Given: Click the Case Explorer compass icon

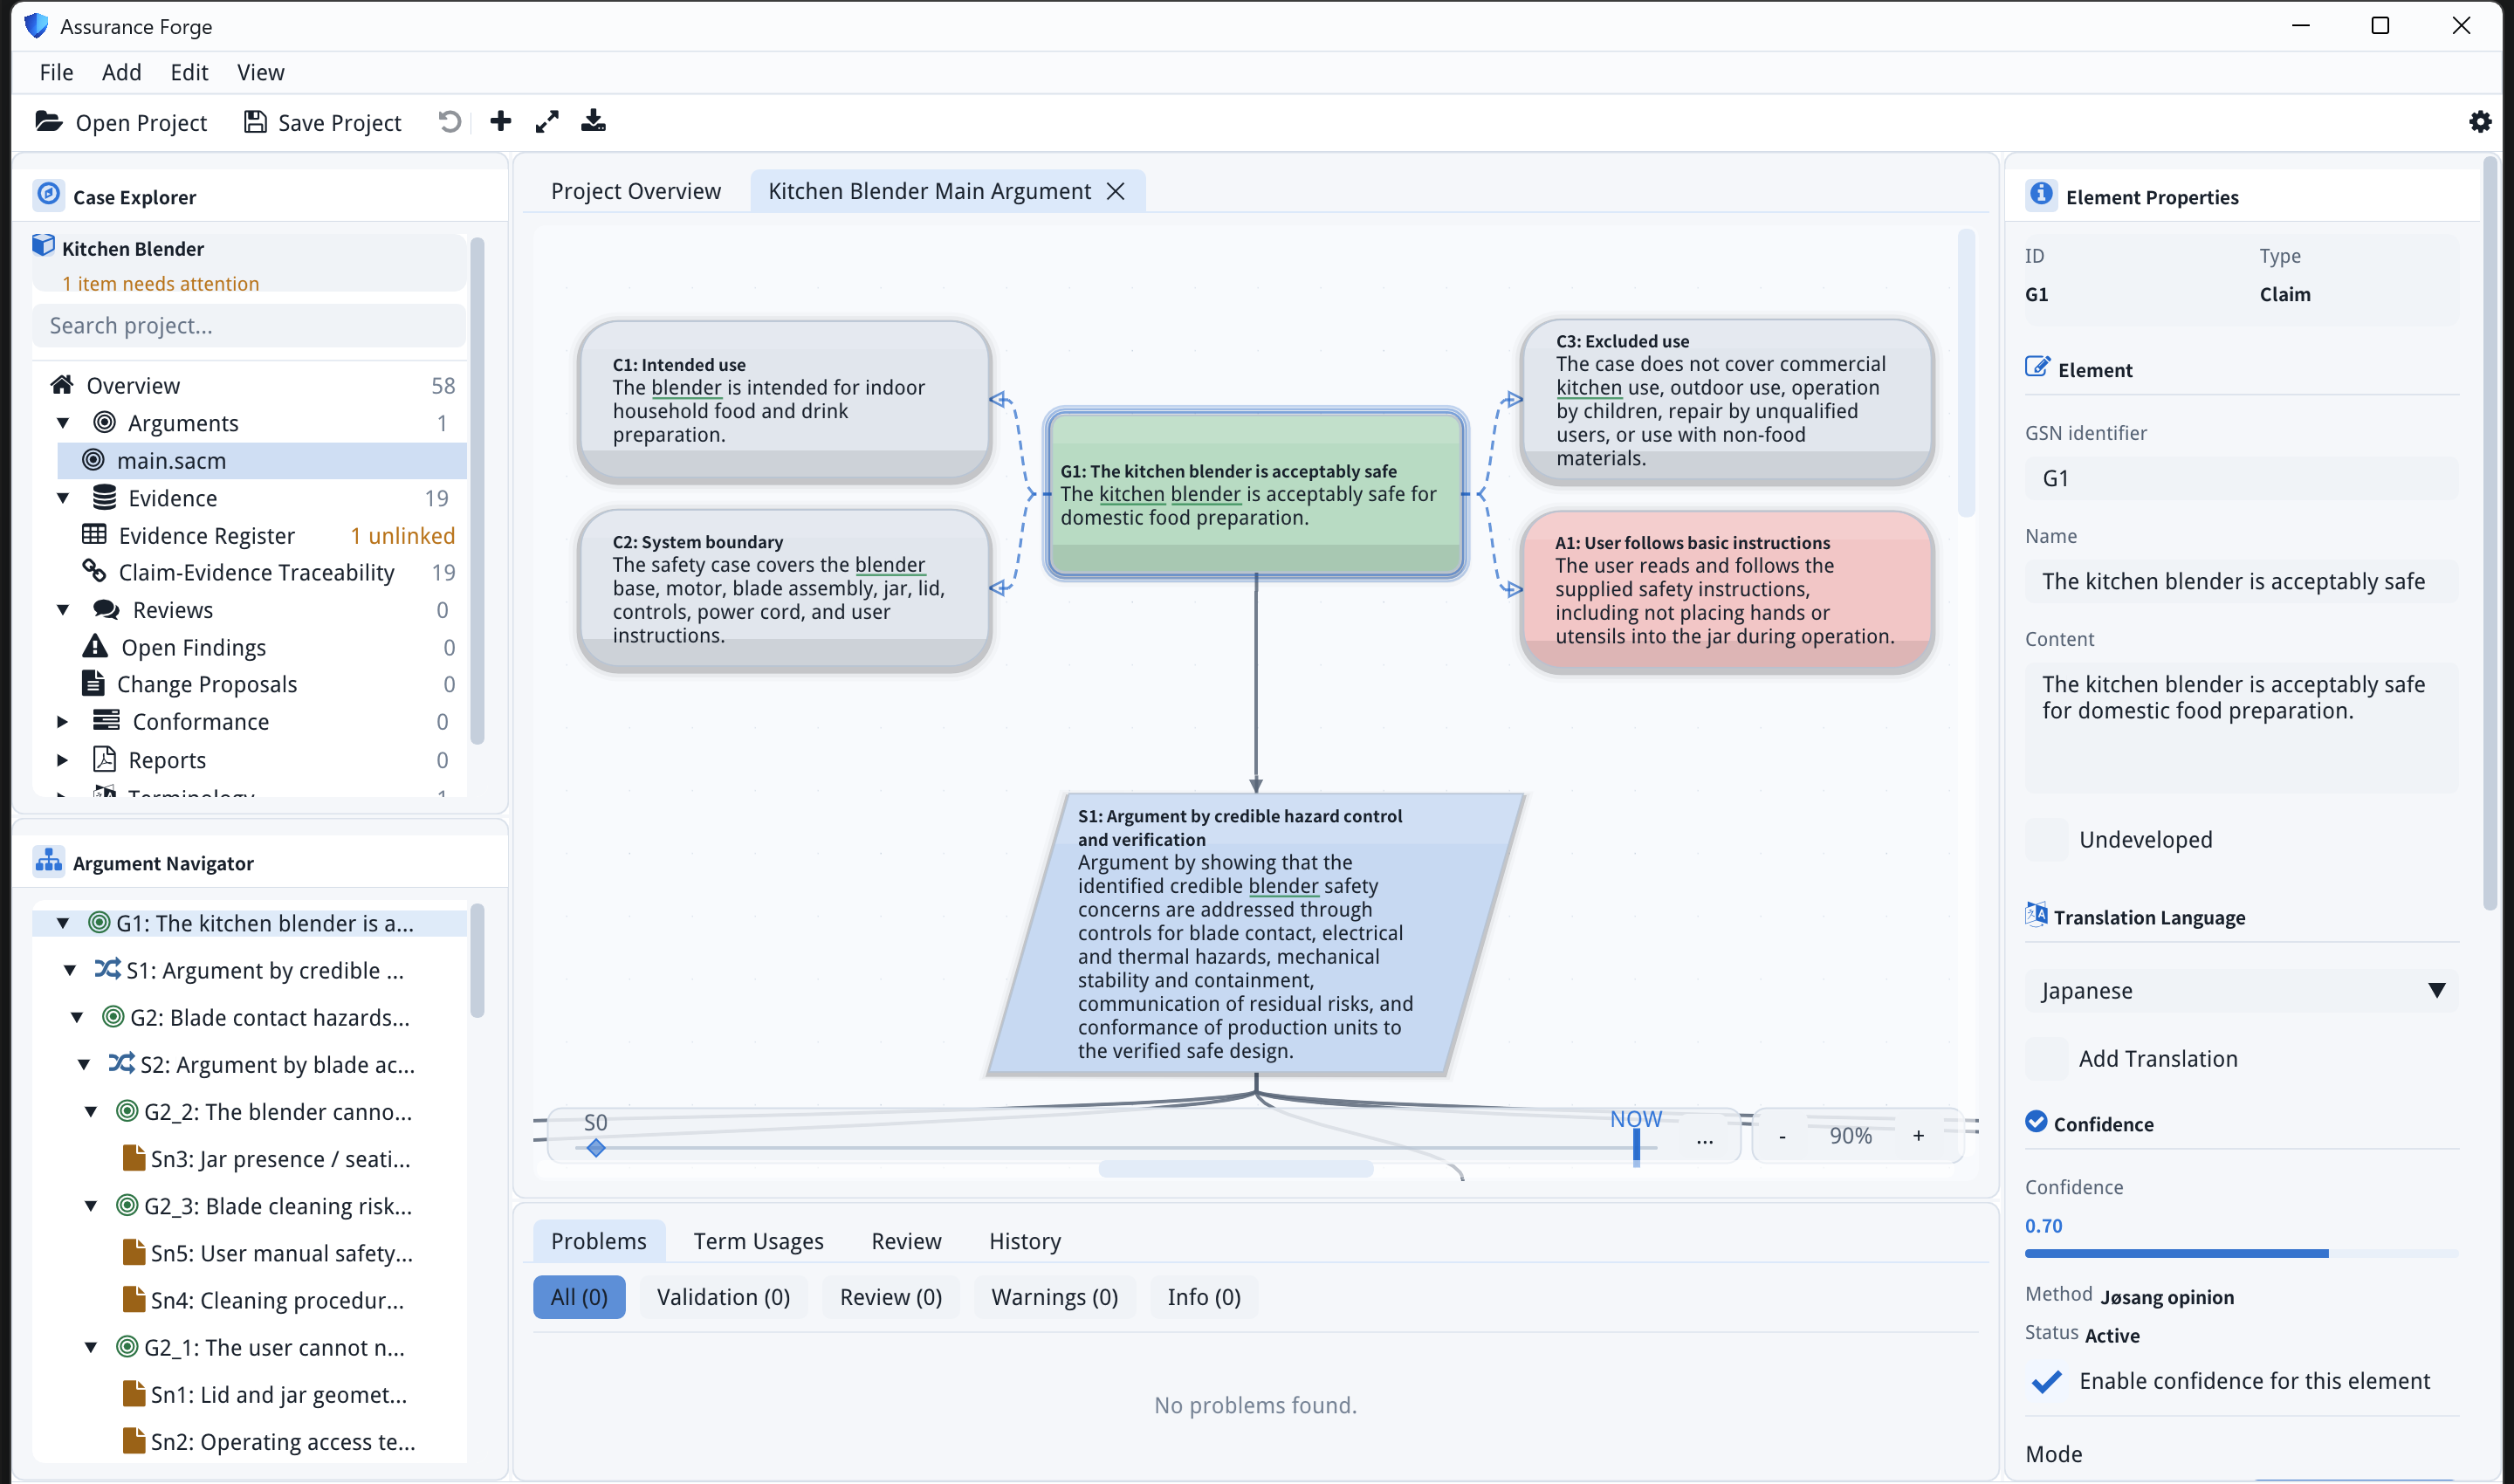Looking at the screenshot, I should [x=48, y=194].
